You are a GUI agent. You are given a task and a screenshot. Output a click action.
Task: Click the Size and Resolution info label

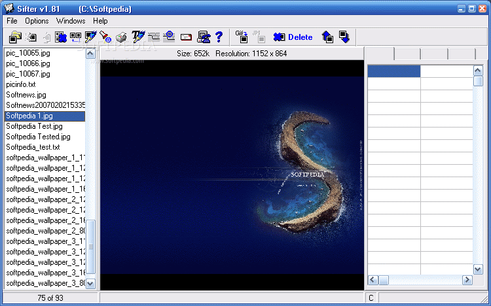click(x=232, y=54)
